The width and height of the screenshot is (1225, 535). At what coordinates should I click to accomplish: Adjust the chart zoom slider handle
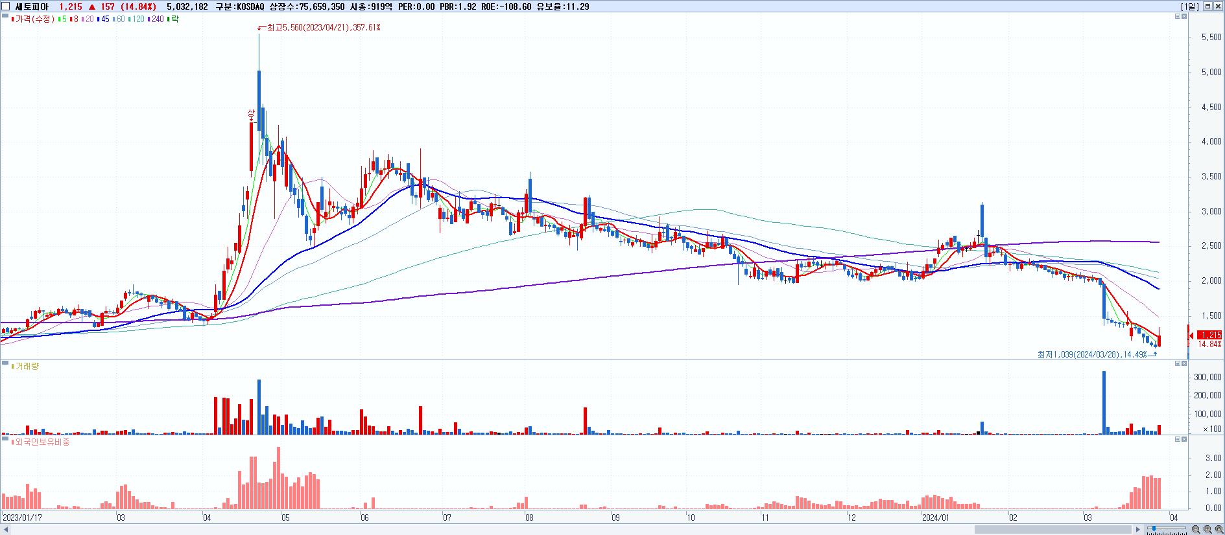(x=1154, y=529)
